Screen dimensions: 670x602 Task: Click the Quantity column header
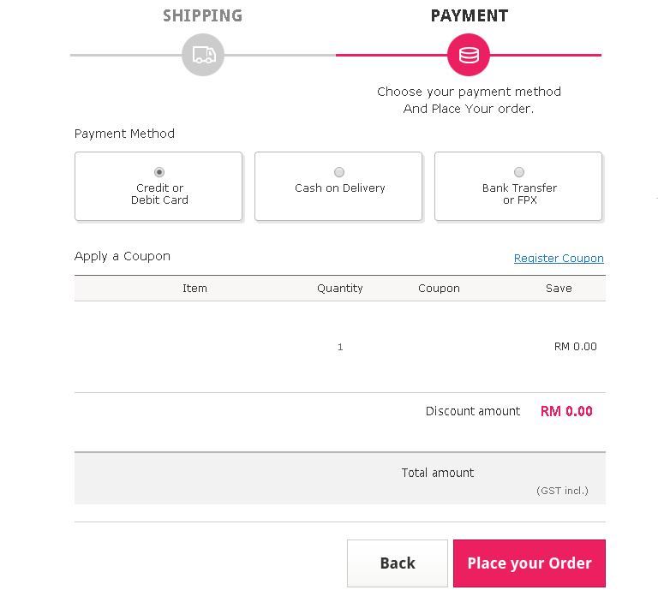click(x=340, y=289)
